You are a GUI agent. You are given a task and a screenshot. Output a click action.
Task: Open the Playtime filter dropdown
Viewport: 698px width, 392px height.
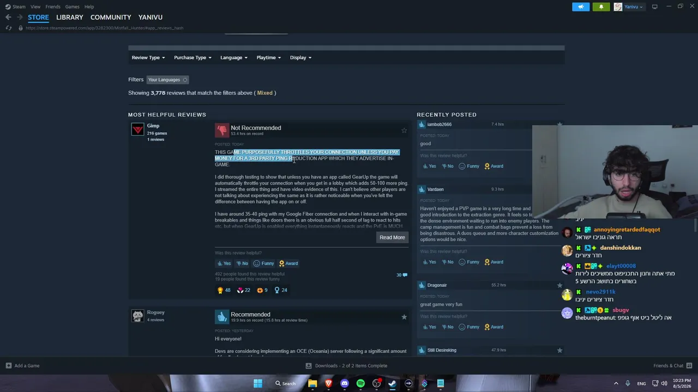click(269, 58)
